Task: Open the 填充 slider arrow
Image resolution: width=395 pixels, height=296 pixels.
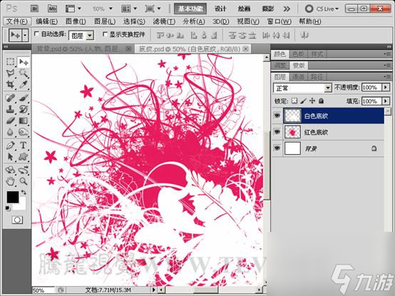Action: [386, 101]
